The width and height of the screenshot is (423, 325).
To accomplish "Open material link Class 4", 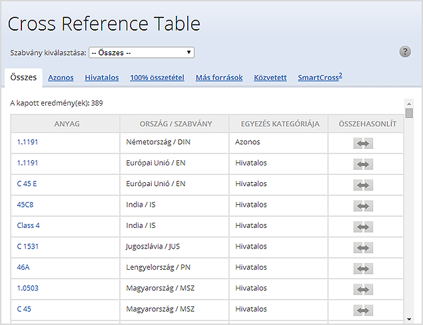I will 29,225.
